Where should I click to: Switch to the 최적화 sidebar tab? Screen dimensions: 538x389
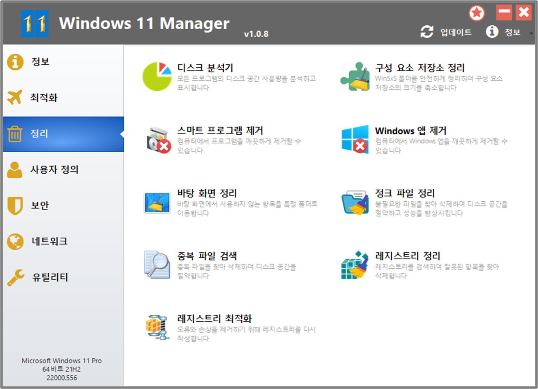coord(63,97)
